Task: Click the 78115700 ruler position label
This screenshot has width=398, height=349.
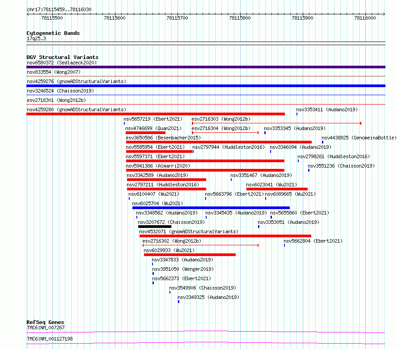Action: click(178, 18)
